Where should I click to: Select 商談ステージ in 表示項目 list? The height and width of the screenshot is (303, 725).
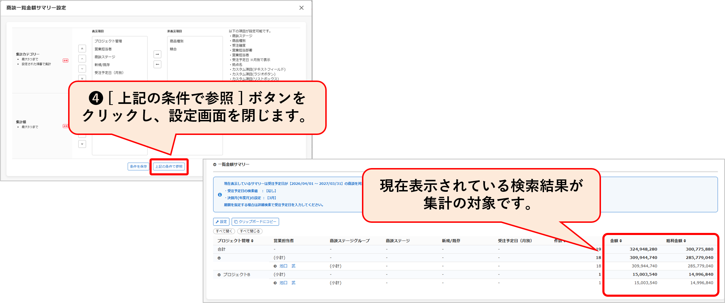click(105, 57)
